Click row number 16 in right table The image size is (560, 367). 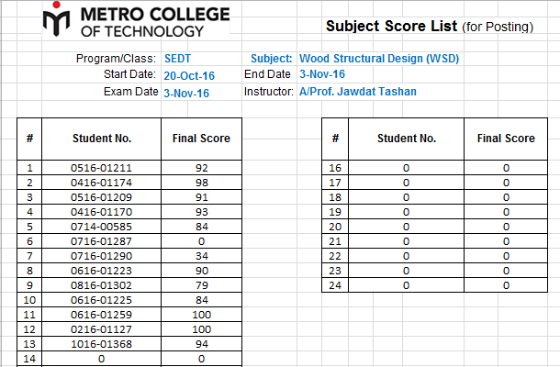coord(335,168)
